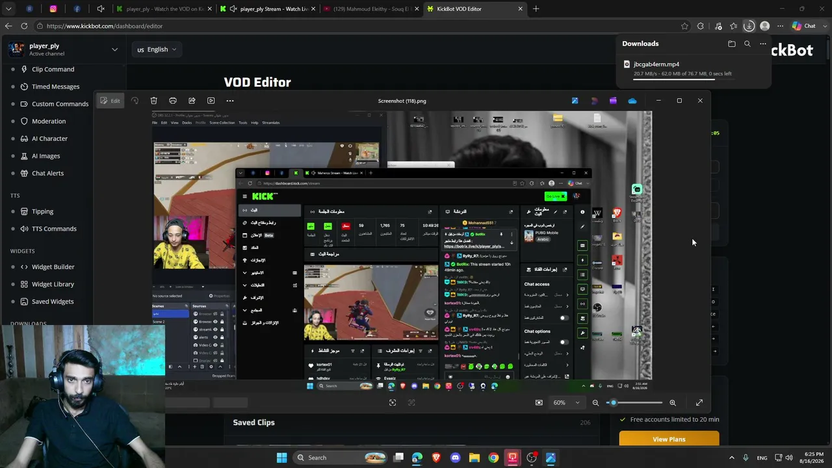Open a new browser tab

coord(536,9)
